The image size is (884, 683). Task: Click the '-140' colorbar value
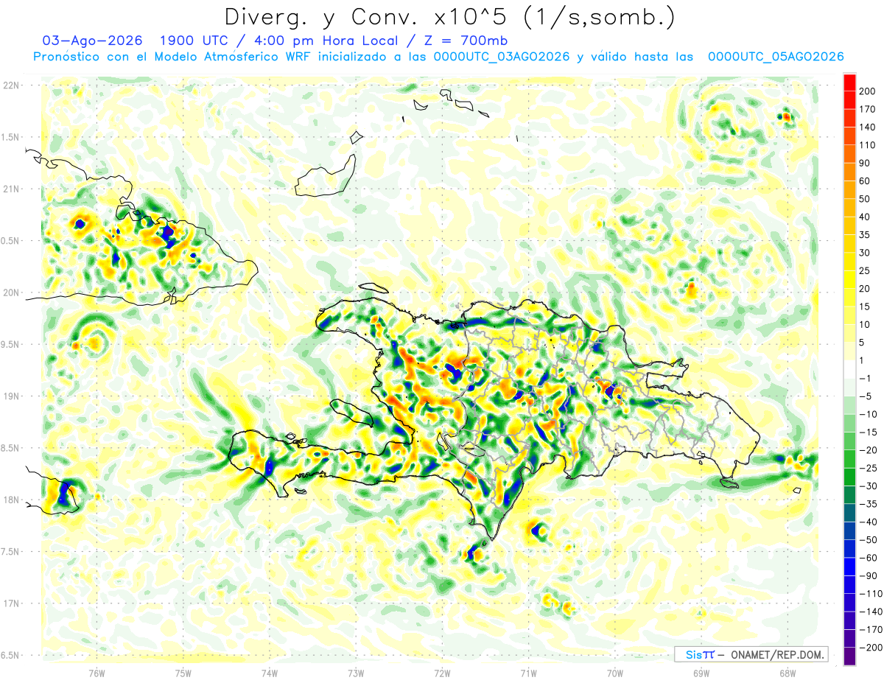pos(871,612)
